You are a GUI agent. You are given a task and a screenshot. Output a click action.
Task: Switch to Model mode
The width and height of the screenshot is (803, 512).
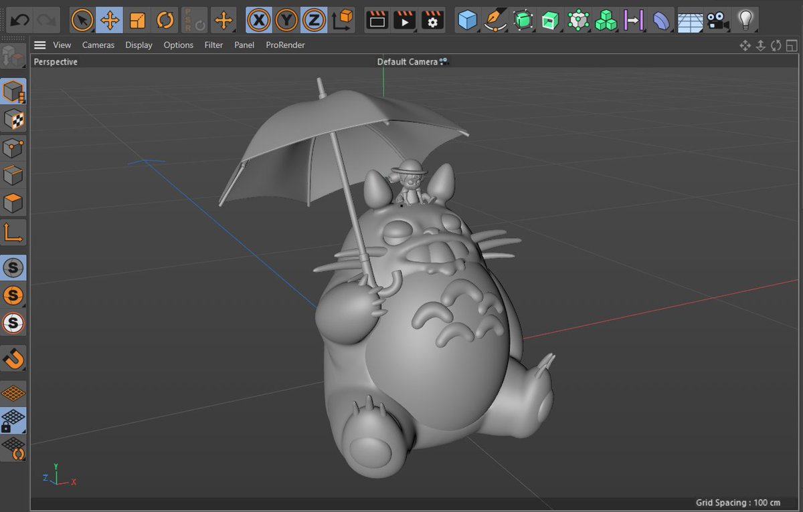(x=13, y=92)
